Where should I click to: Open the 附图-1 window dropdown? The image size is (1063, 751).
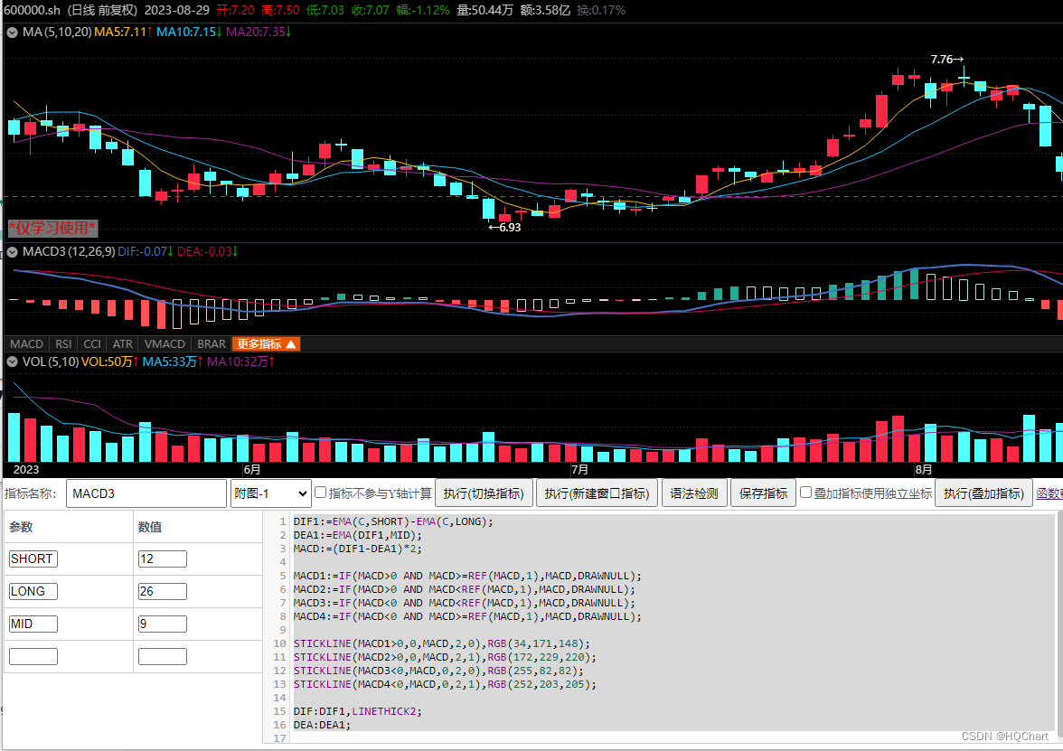(271, 493)
